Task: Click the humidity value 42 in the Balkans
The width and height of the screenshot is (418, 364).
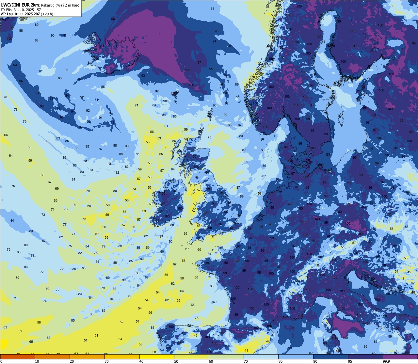Action: (412, 283)
